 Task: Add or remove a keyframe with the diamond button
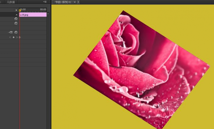pyautogui.click(x=14, y=37)
